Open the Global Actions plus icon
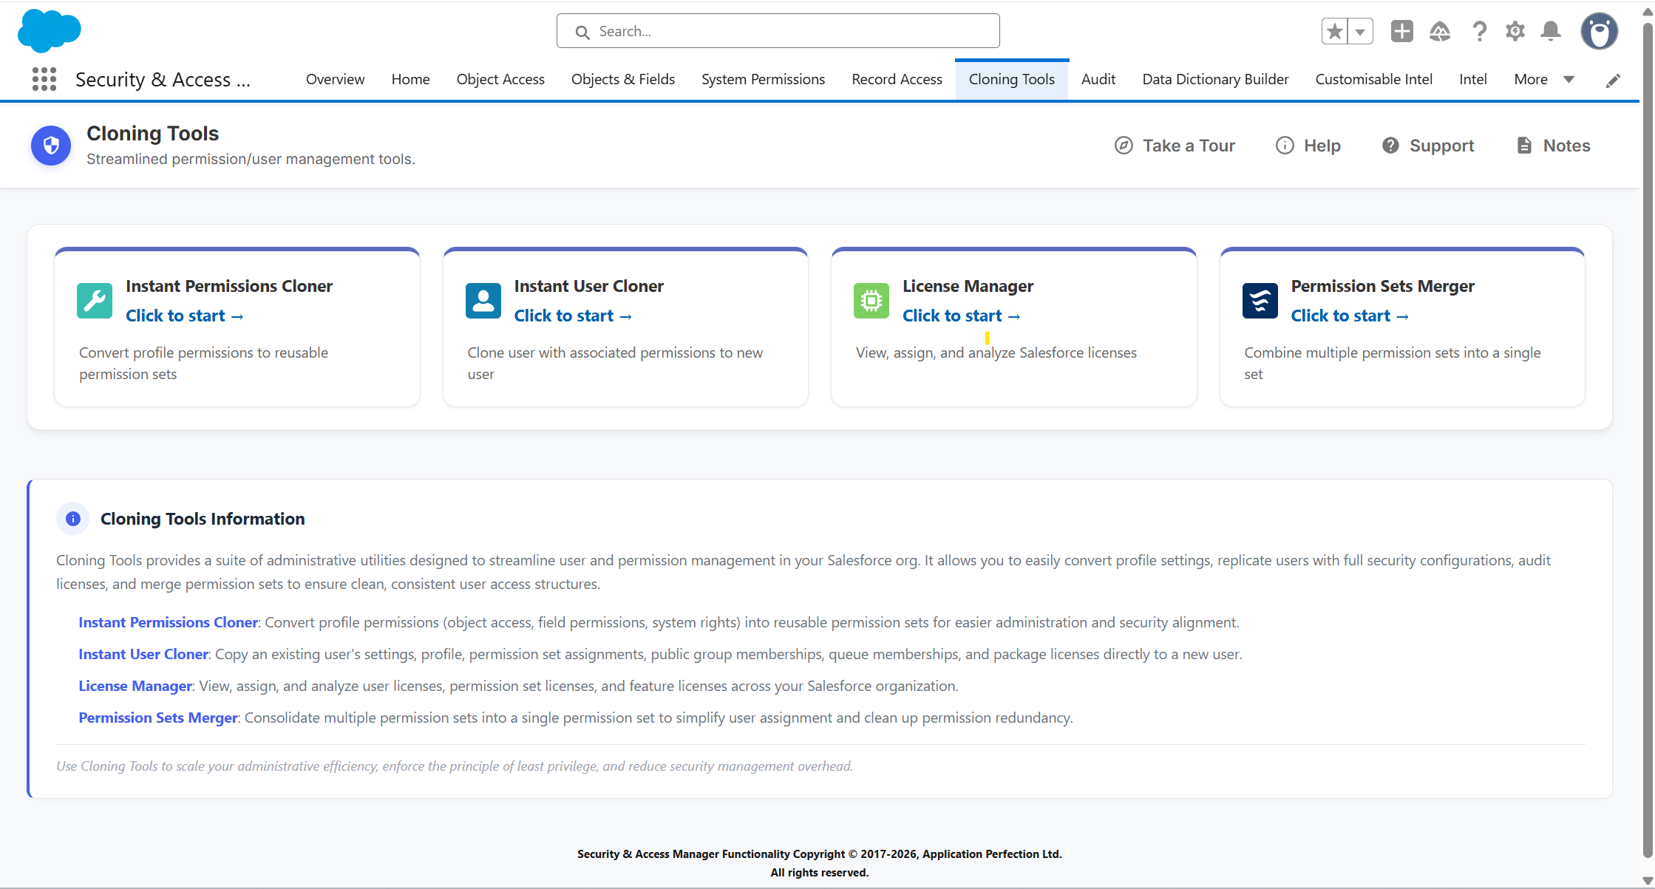This screenshot has height=889, width=1655. point(1401,31)
